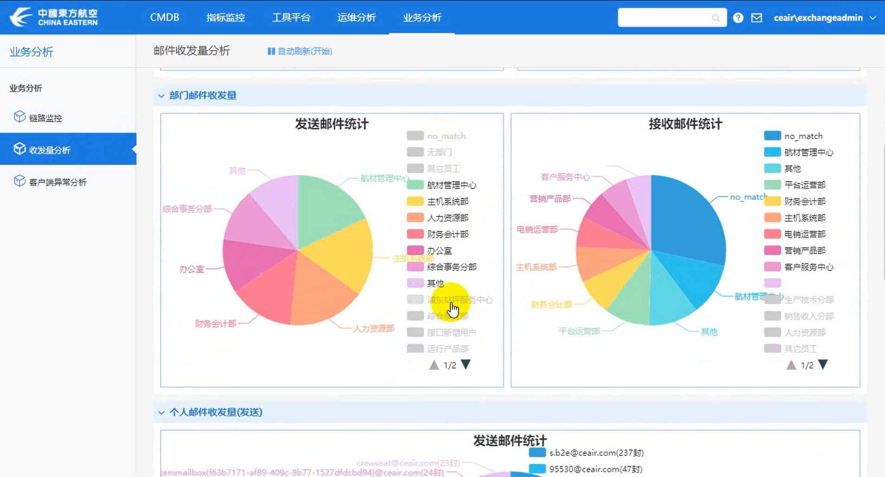Click the search magnifier icon
This screenshot has height=477, width=885.
pyautogui.click(x=716, y=18)
